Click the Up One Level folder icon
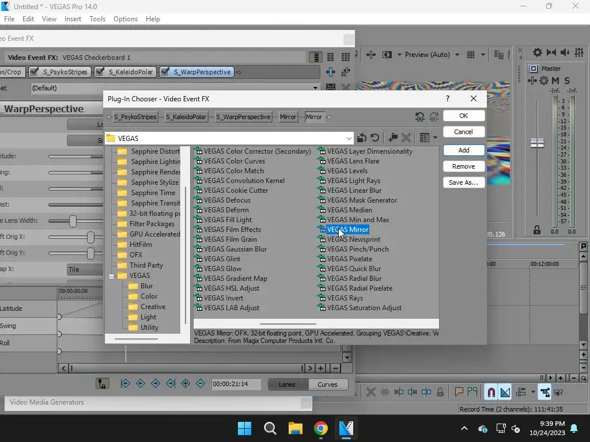The image size is (590, 442). 362,138
